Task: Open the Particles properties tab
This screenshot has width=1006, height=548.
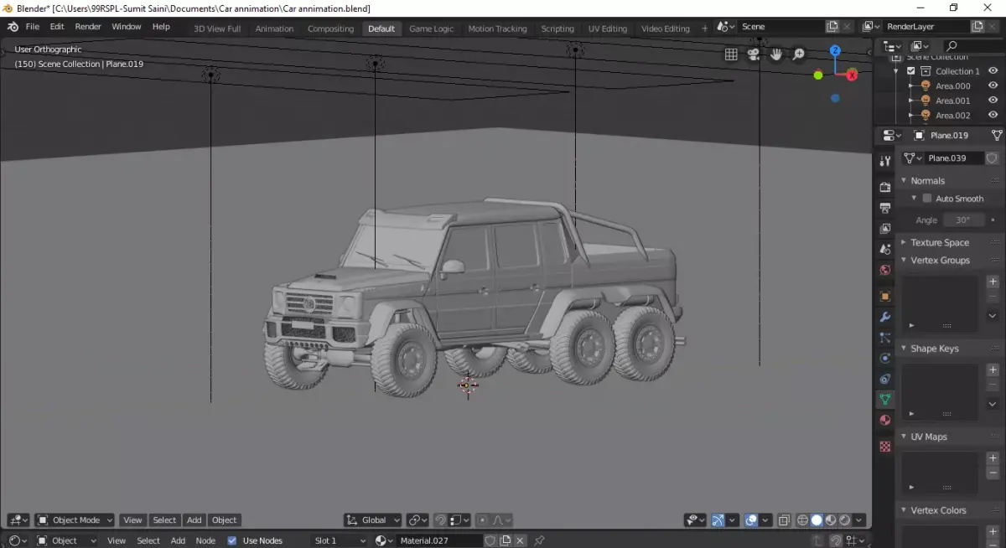Action: coord(885,338)
